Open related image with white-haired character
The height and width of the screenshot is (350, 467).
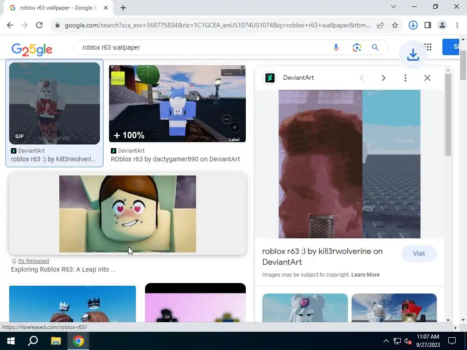point(305,308)
